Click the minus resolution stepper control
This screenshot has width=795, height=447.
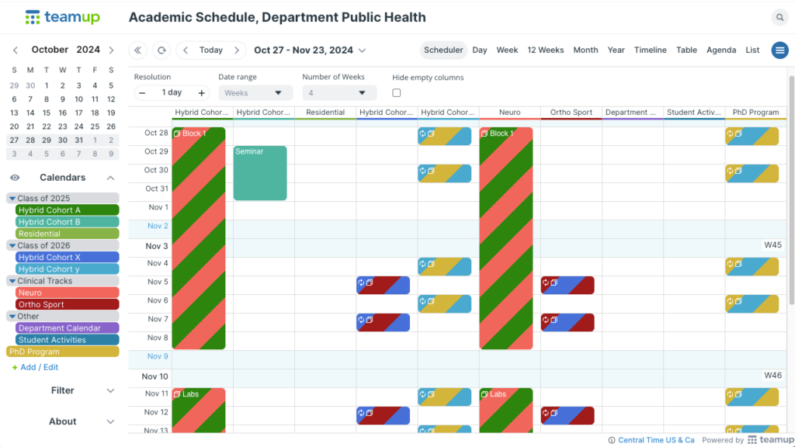pyautogui.click(x=143, y=92)
